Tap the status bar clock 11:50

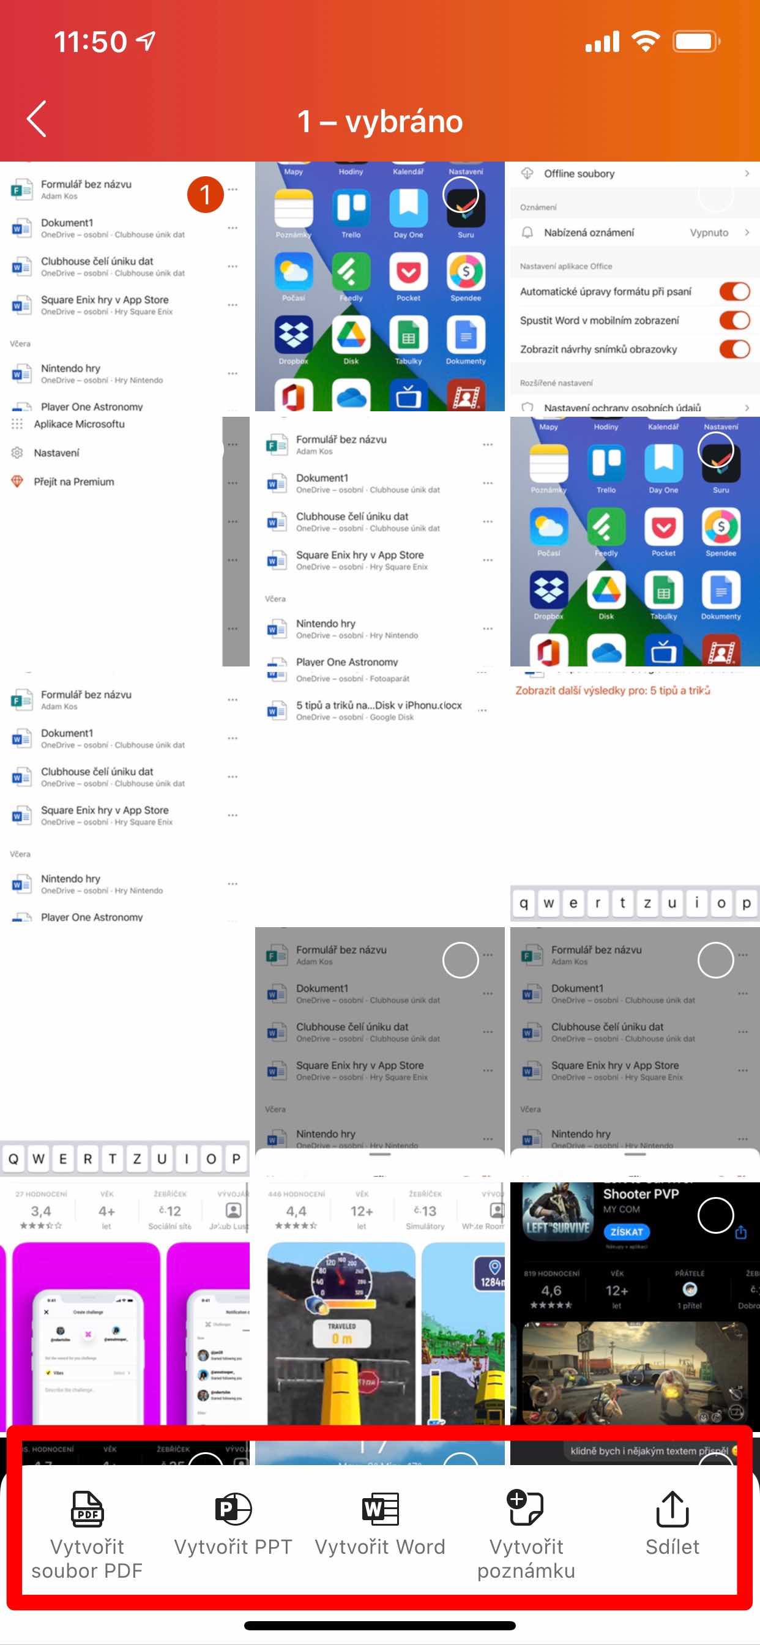click(90, 42)
